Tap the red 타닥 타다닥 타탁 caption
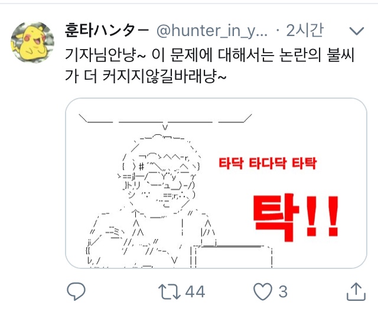The image size is (378, 318). click(268, 163)
